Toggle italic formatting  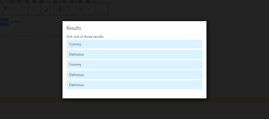click(x=69, y=9)
